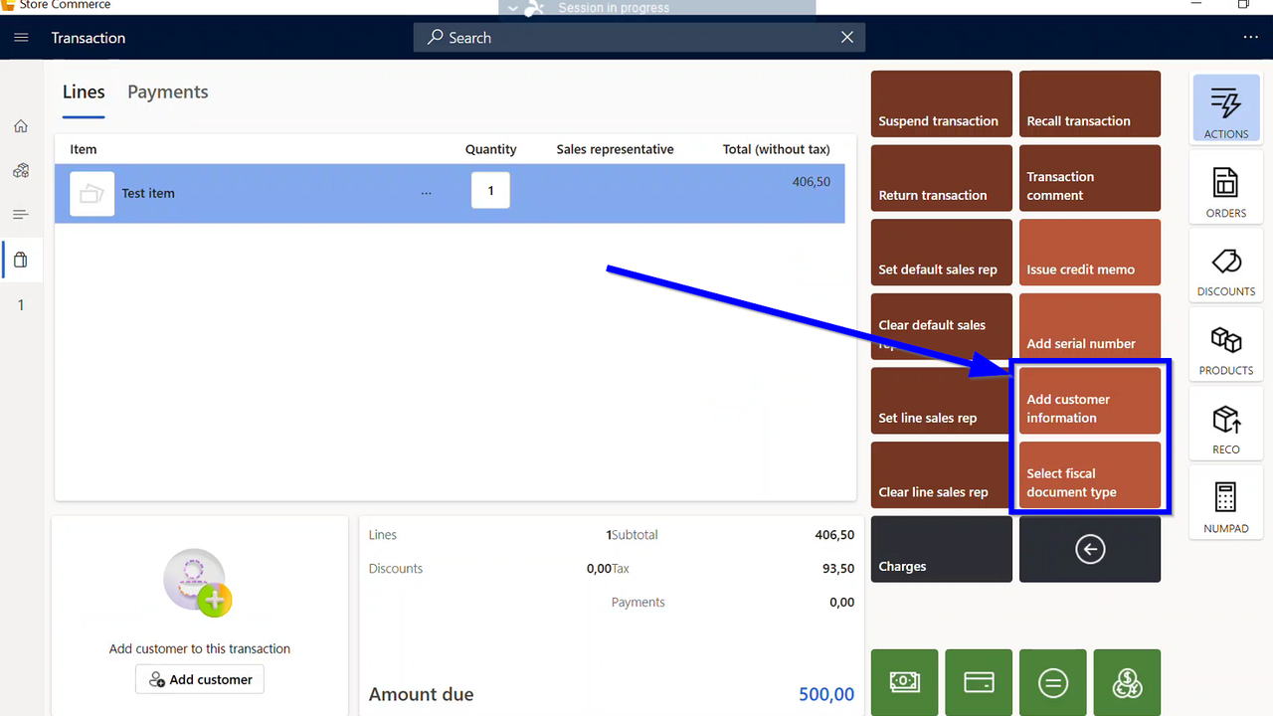The width and height of the screenshot is (1273, 716).
Task: Go to Home in the left sidebar
Action: pos(21,126)
